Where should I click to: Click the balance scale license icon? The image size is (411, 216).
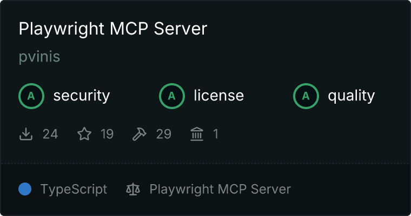tap(133, 189)
